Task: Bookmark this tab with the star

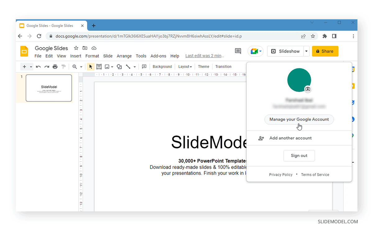Action: click(313, 36)
